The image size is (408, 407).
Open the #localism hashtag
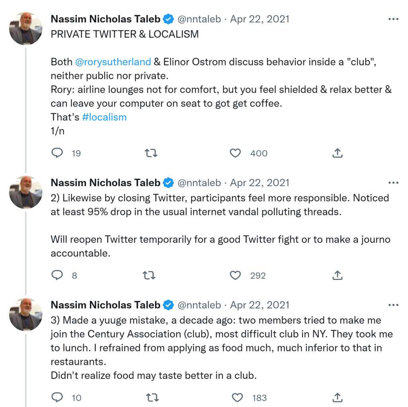(104, 117)
